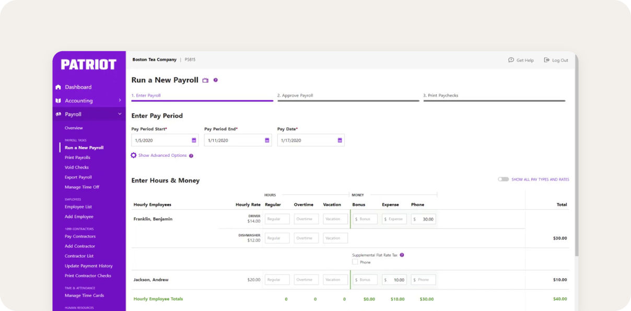The width and height of the screenshot is (631, 311).
Task: Click the gear icon next to Show Advanced Options
Action: pos(134,155)
